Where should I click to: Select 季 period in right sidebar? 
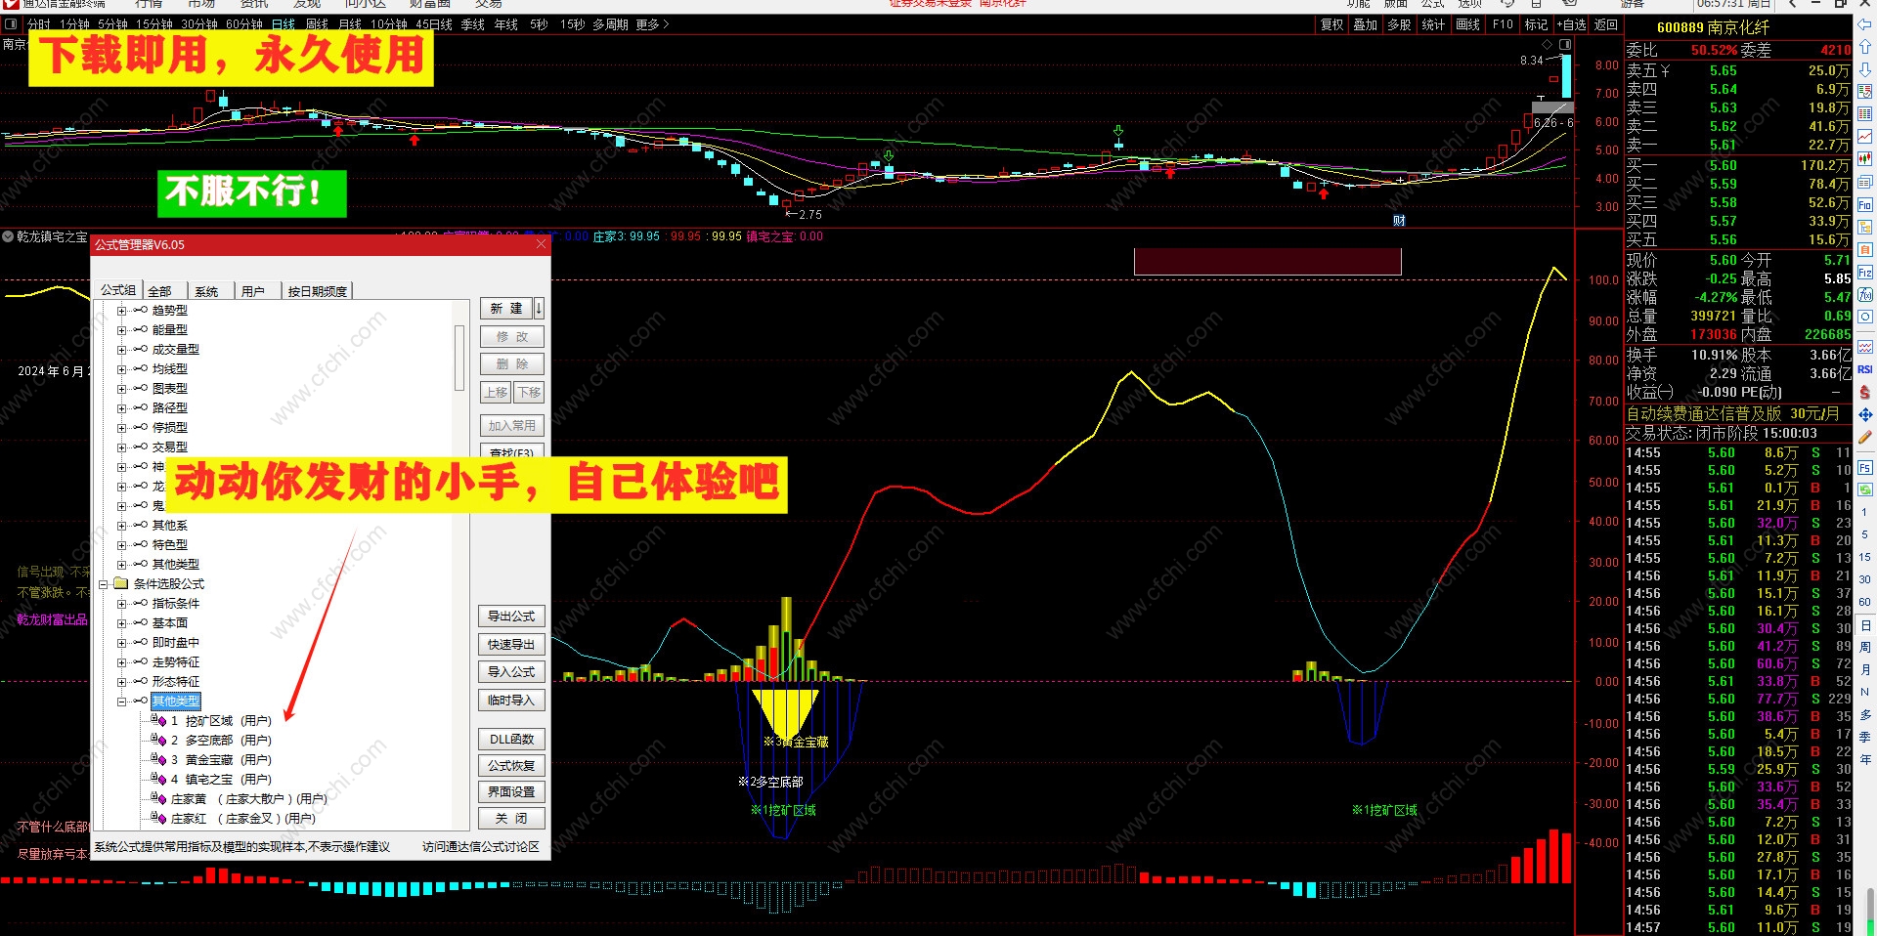click(1865, 737)
